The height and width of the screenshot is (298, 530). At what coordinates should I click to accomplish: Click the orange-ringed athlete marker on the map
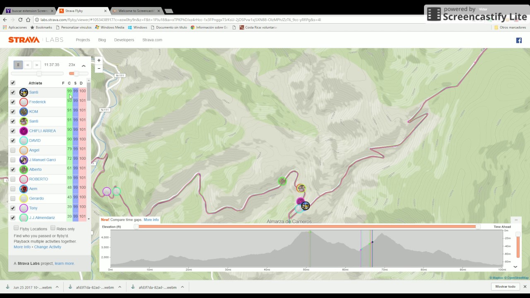tap(301, 188)
